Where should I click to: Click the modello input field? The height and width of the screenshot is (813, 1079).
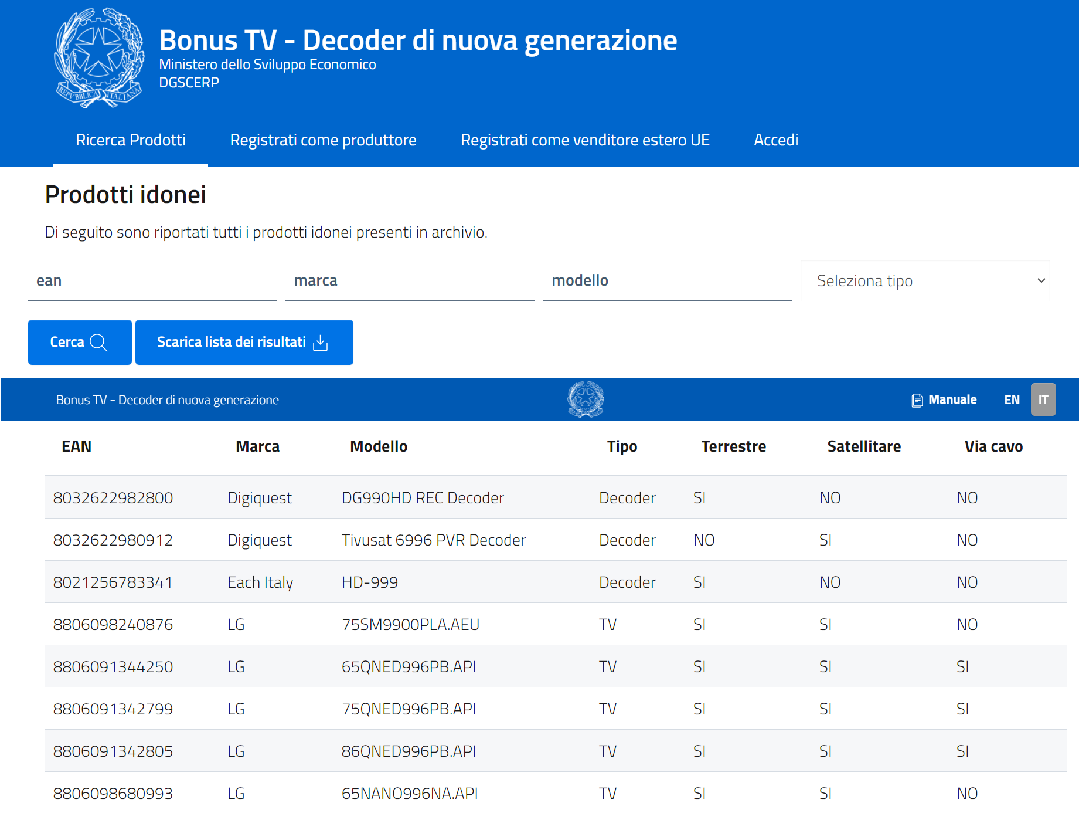pos(667,282)
